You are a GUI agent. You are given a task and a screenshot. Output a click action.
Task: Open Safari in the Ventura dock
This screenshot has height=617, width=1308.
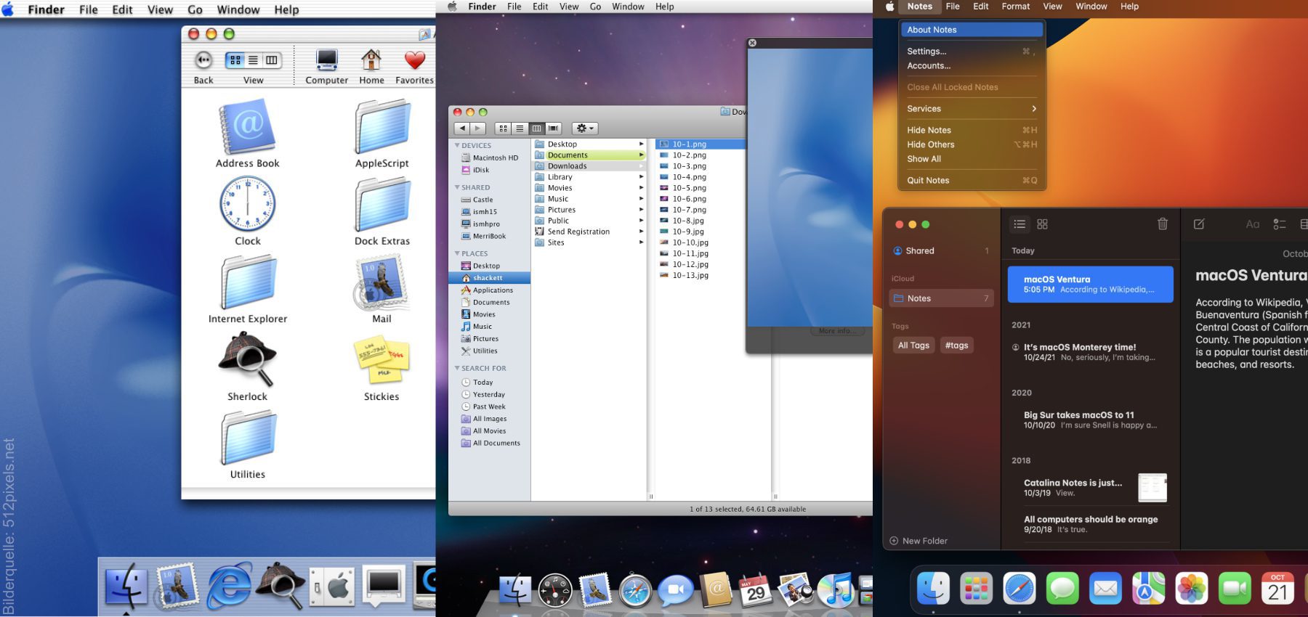1019,588
